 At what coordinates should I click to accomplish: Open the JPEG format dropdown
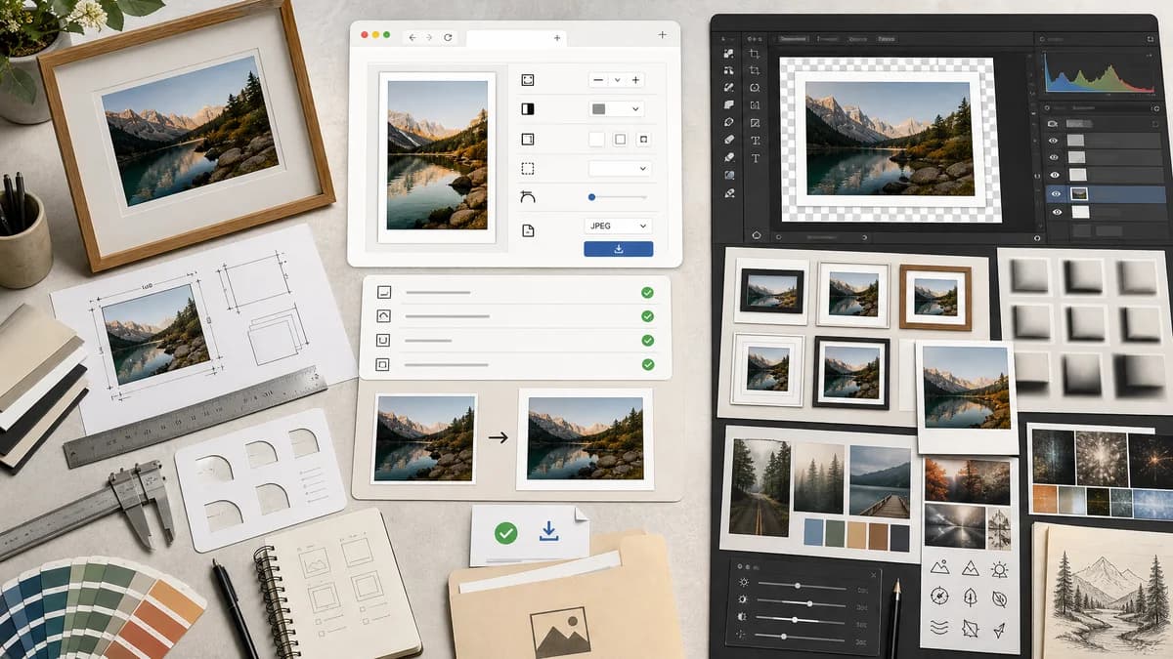point(618,226)
